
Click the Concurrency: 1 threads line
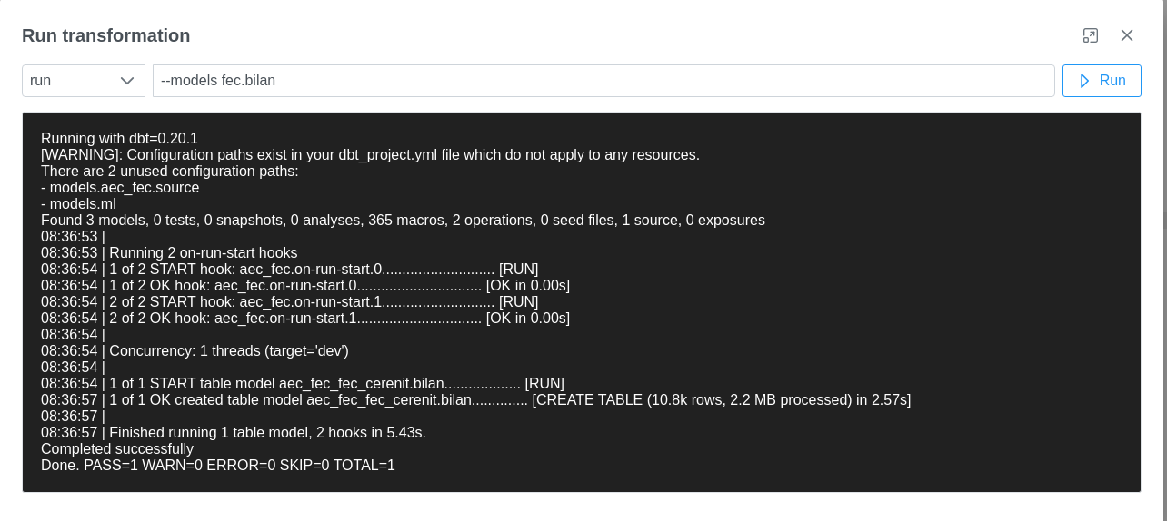(x=194, y=351)
